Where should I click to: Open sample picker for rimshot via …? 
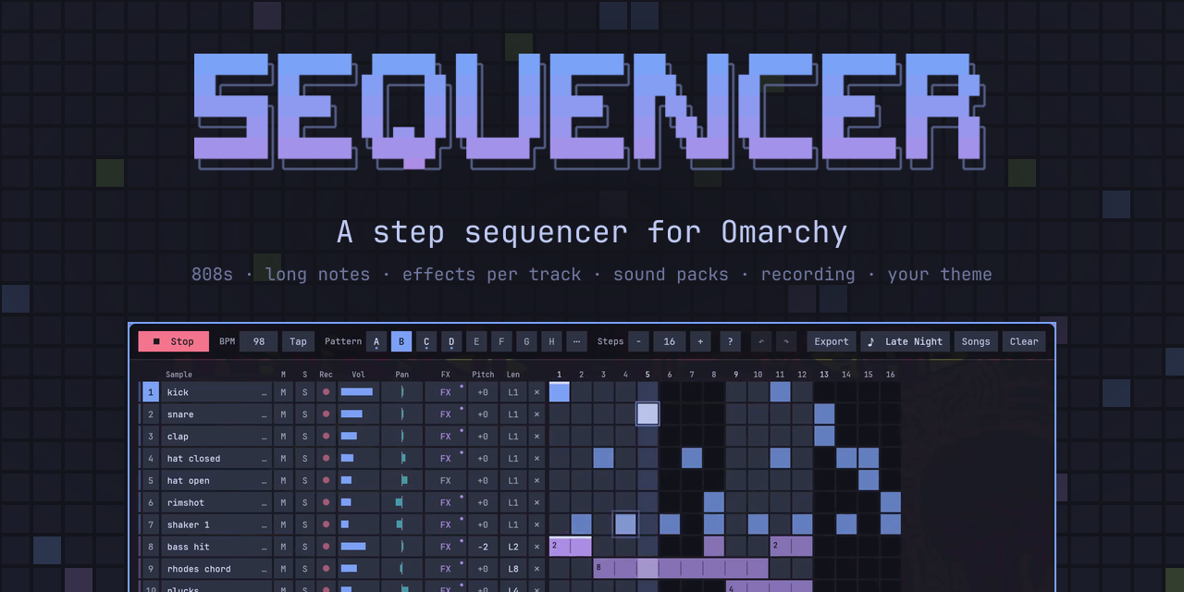pos(265,504)
